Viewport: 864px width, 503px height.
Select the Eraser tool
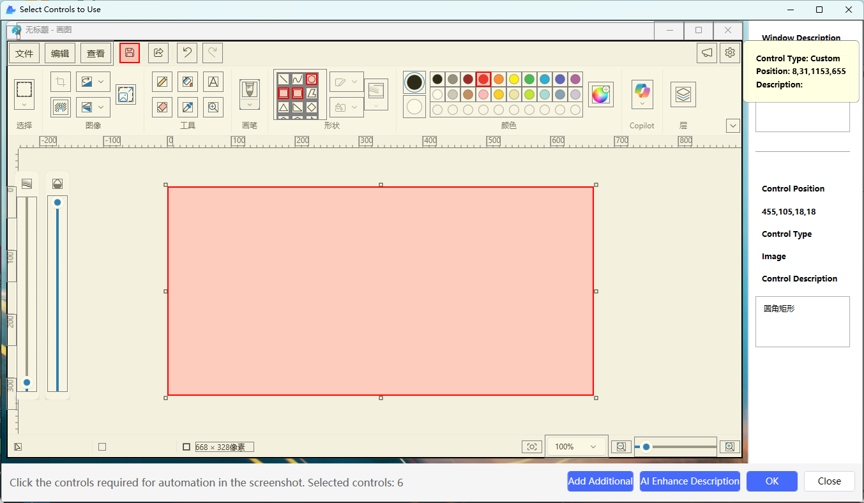pyautogui.click(x=162, y=107)
